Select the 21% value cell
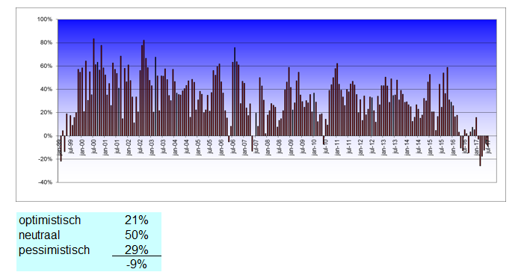The height and width of the screenshot is (275, 521). [x=137, y=220]
